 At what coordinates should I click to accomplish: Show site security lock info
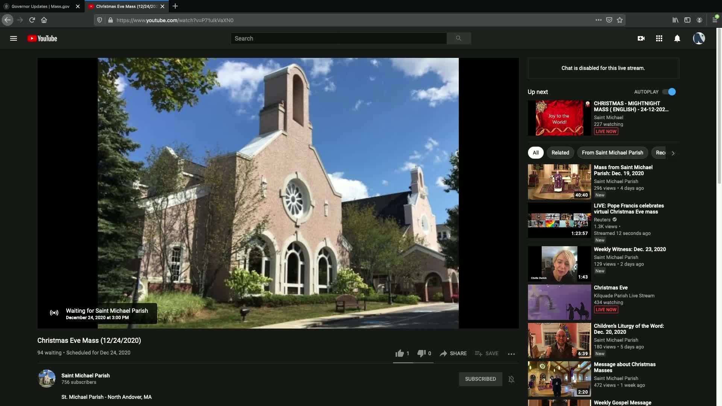coord(111,20)
